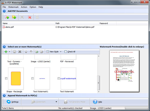Maximize the A-PDF Watermark window
Image resolution: width=150 pixels, height=111 pixels.
point(138,2)
